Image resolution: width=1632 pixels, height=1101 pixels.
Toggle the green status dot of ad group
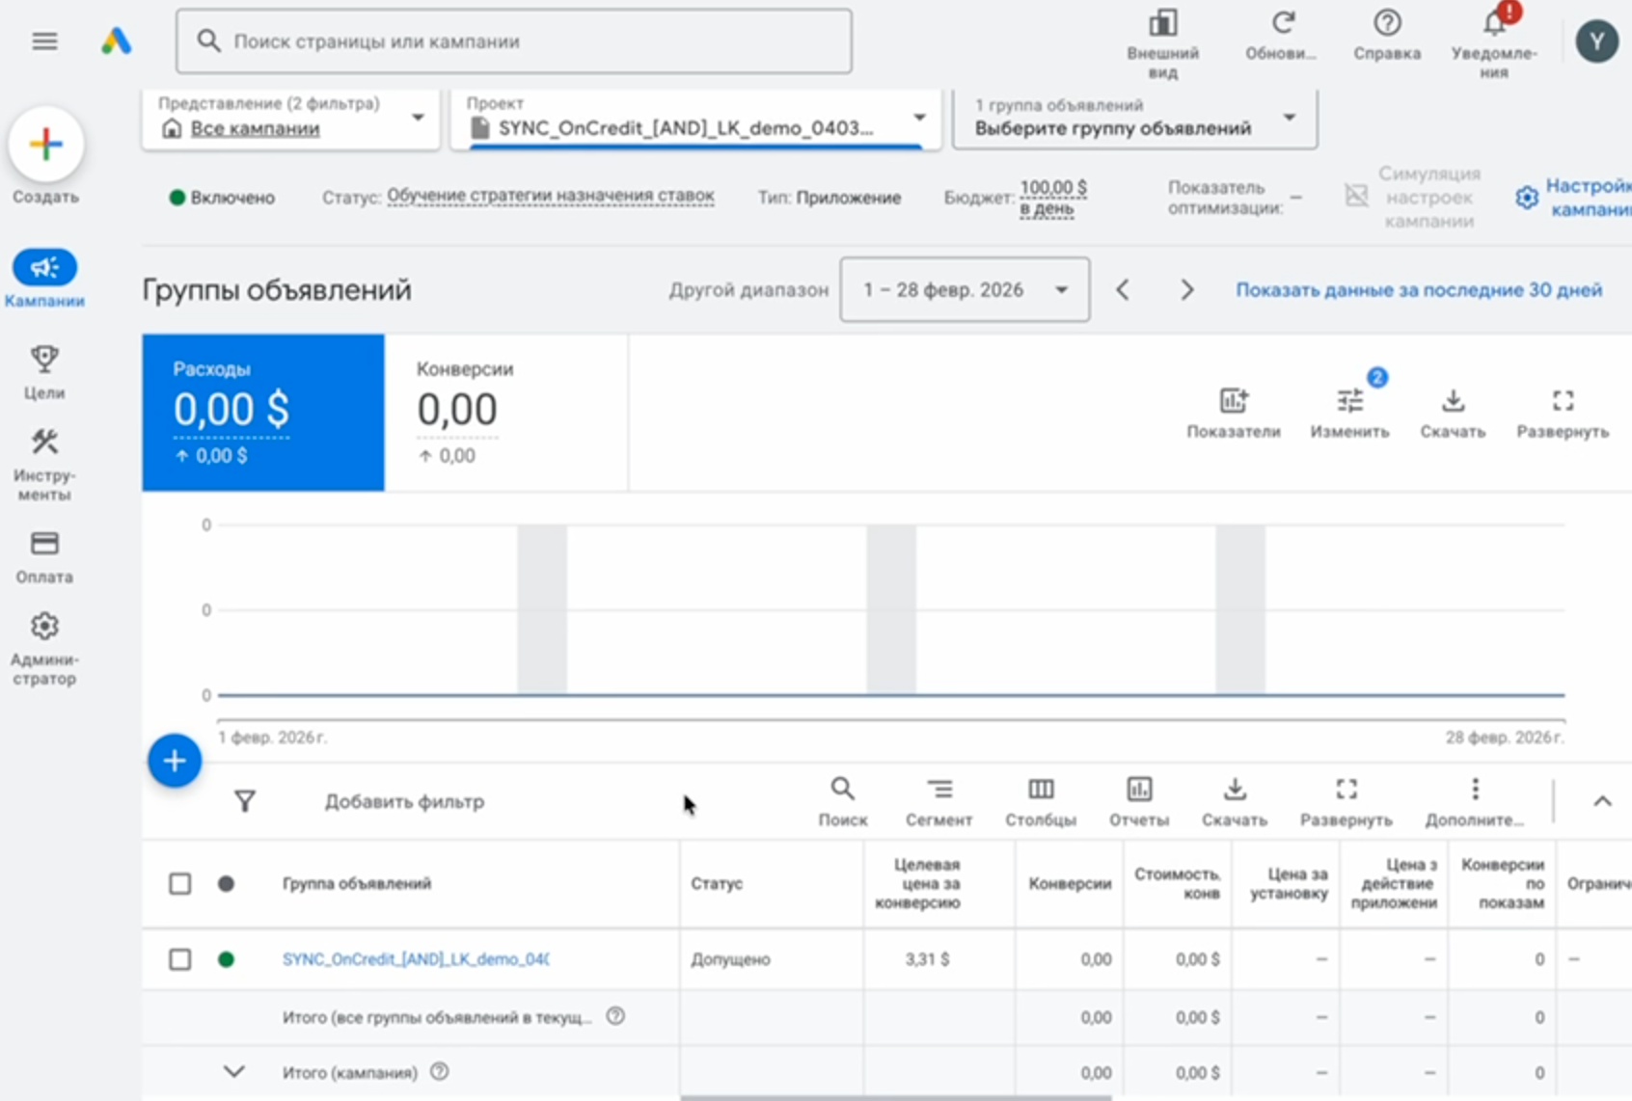226,959
